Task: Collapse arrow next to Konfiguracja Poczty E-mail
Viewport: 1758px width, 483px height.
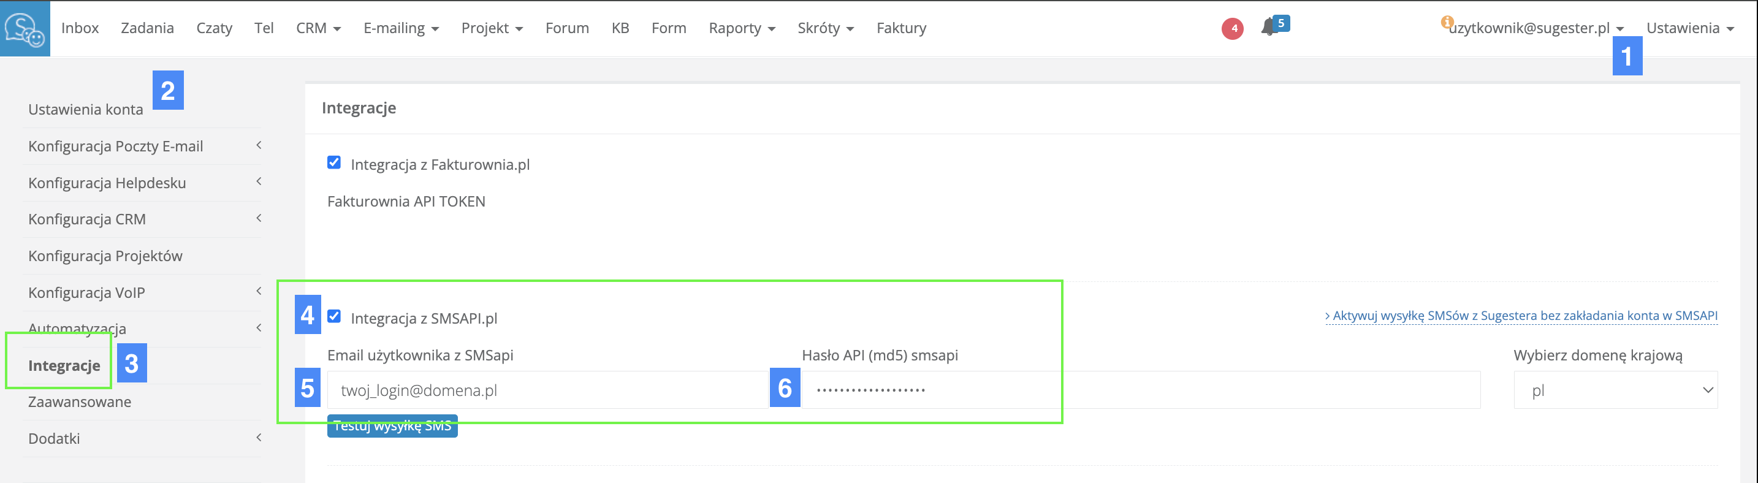Action: (x=259, y=145)
